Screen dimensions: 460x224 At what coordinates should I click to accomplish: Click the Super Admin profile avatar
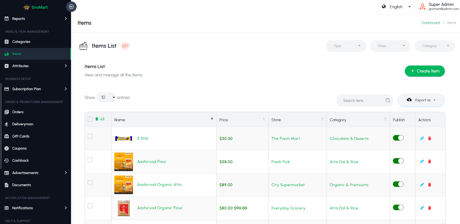(422, 7)
